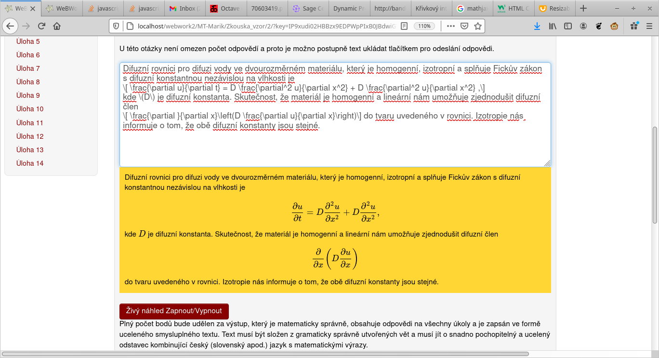Click the rendered diffusion equation preview
The width and height of the screenshot is (659, 358).
click(x=335, y=211)
